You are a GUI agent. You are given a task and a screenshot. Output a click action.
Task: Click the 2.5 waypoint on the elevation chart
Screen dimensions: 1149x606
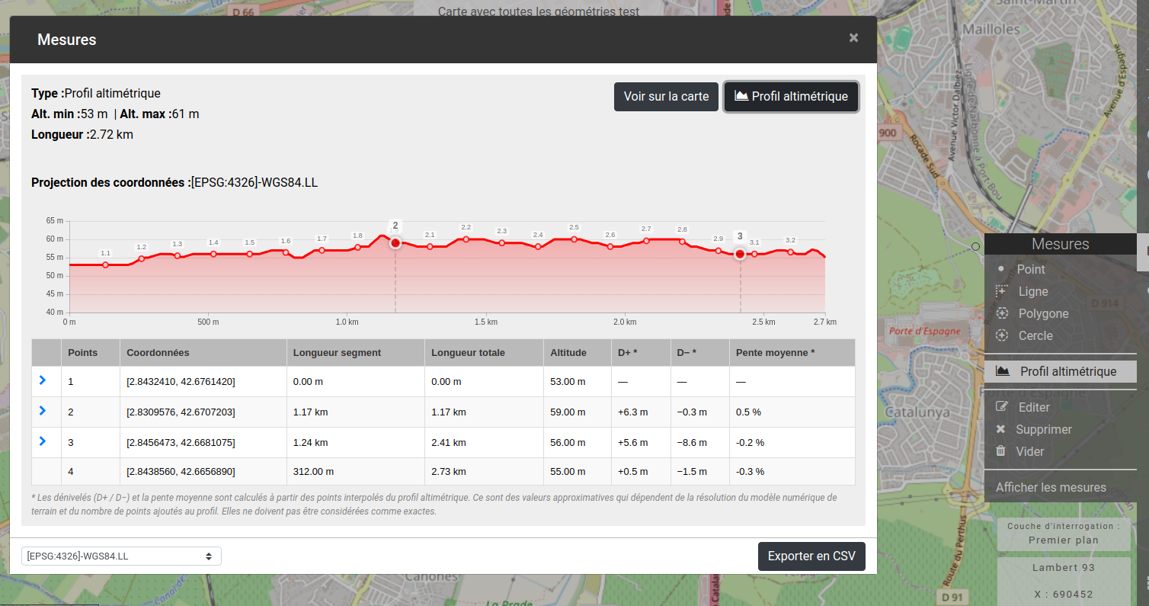574,239
